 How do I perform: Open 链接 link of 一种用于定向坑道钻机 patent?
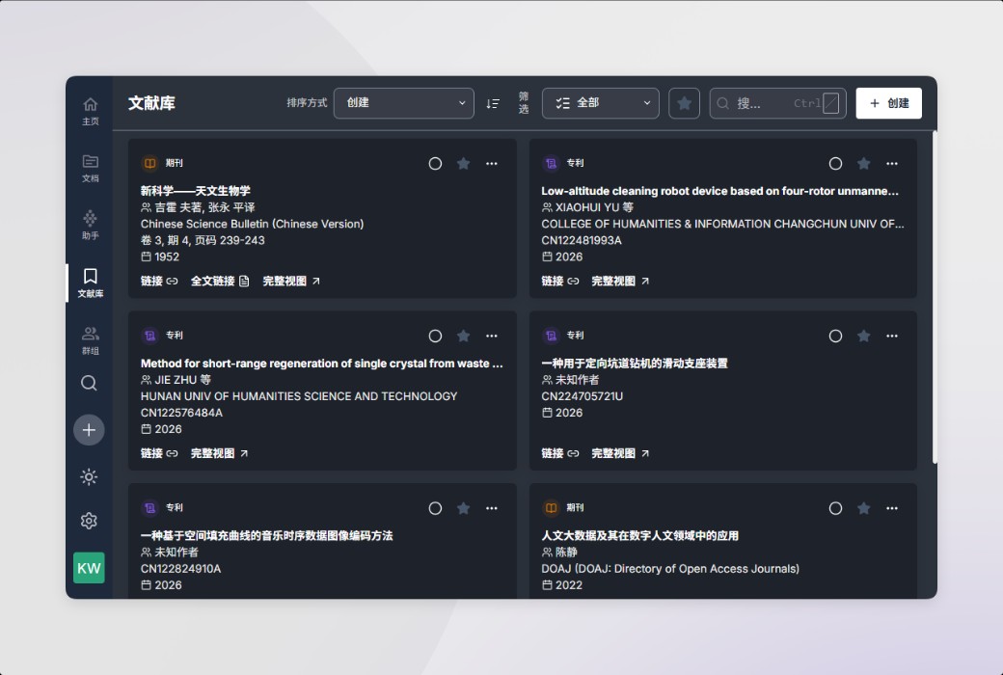560,453
